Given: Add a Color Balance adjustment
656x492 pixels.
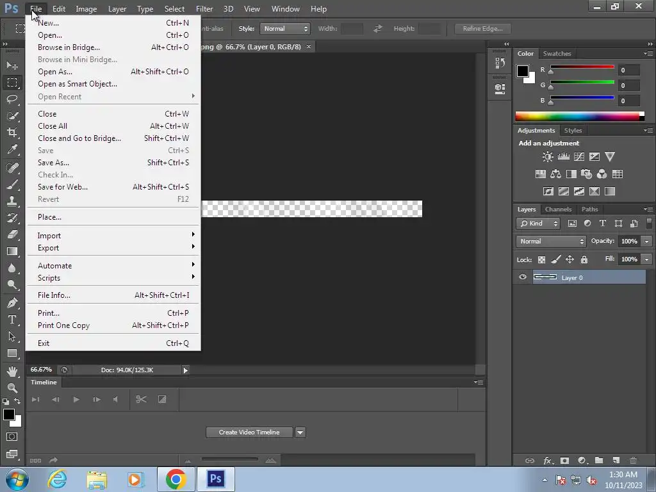Looking at the screenshot, I should click(x=555, y=174).
